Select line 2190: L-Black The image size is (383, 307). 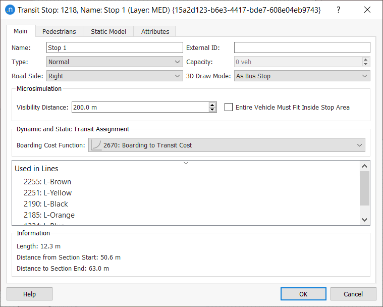[46, 204]
